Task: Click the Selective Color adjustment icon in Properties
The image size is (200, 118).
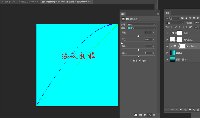Action: [x=123, y=19]
